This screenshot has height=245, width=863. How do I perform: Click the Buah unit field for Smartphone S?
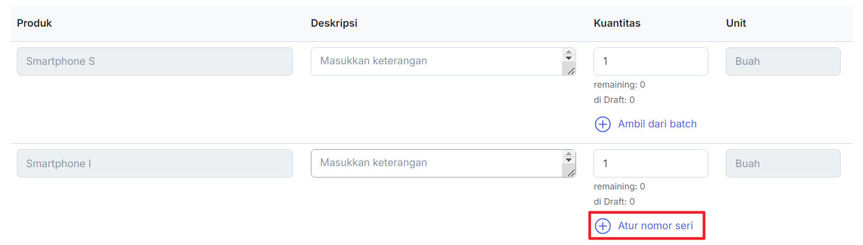click(783, 62)
